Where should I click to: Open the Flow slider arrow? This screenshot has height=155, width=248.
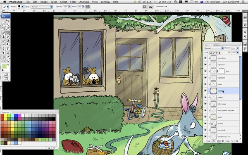(83, 7)
